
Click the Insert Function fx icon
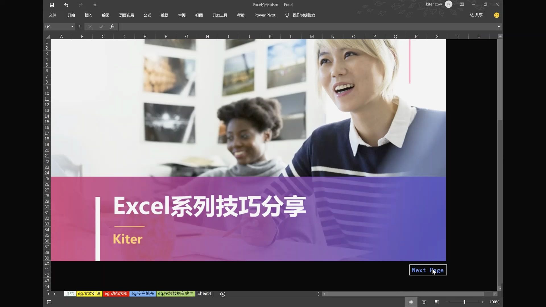pos(112,27)
